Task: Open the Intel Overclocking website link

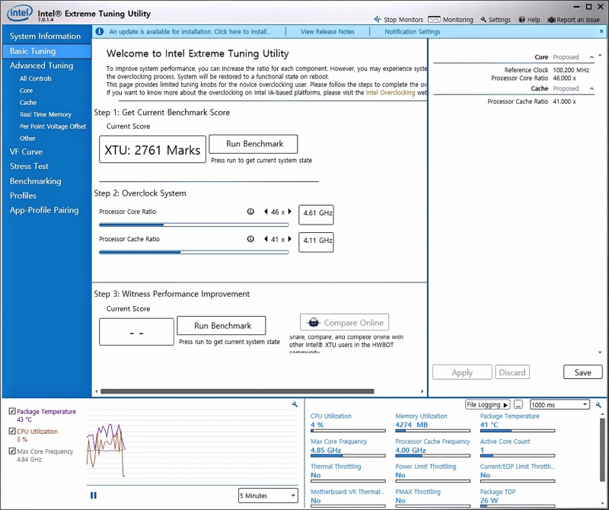Action: (x=391, y=92)
